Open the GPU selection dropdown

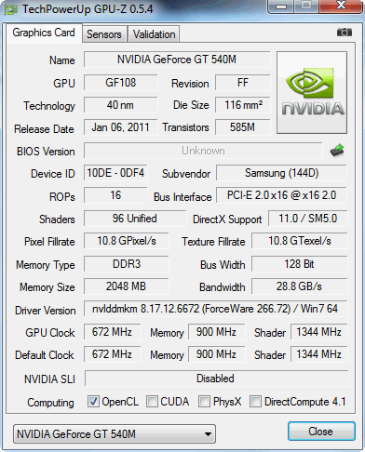(115, 434)
